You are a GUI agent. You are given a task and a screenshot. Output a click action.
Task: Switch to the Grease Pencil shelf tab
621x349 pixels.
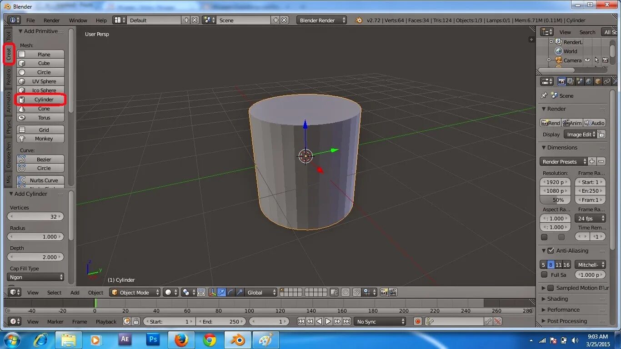coord(9,154)
